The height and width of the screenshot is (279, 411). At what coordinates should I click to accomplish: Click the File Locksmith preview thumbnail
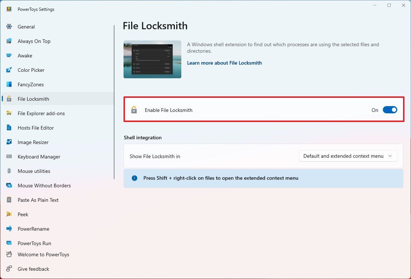(152, 59)
